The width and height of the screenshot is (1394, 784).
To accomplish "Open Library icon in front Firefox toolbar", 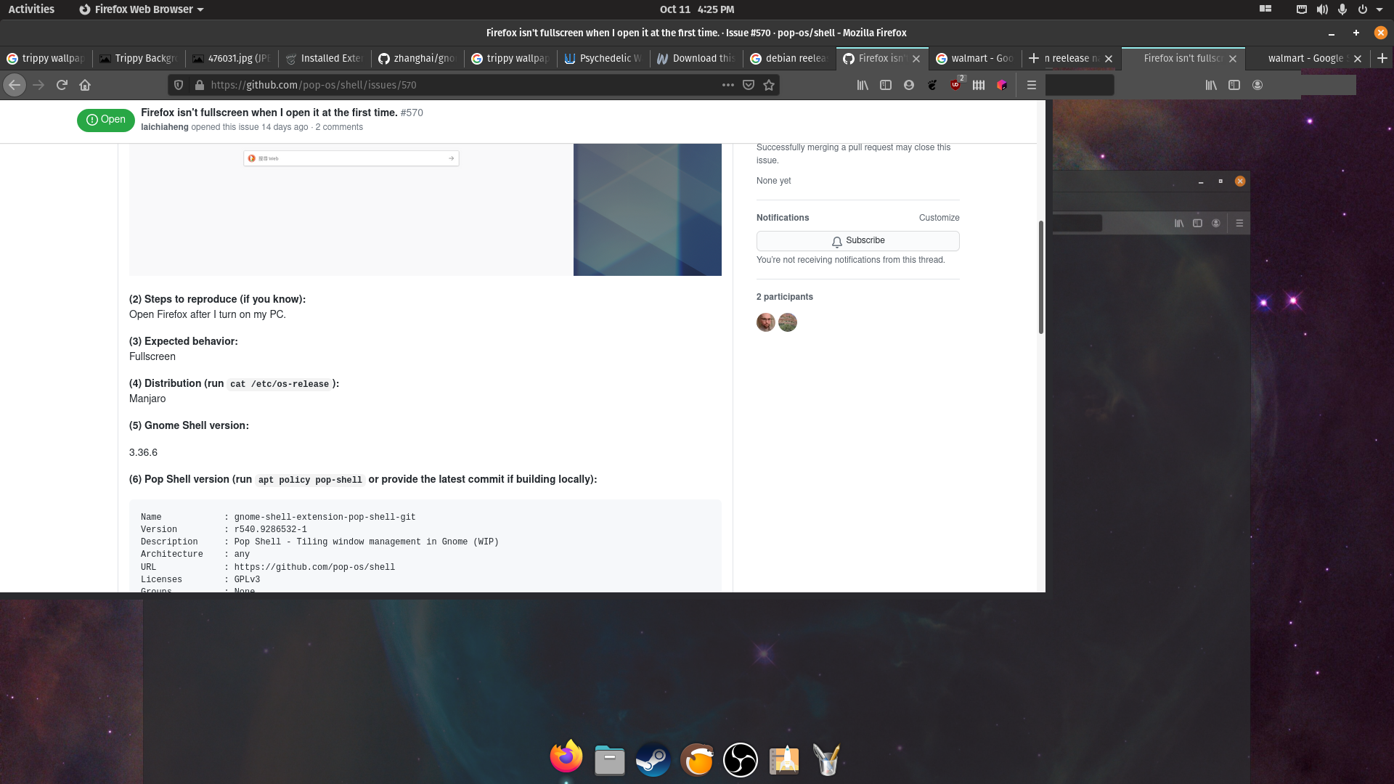I will [x=863, y=85].
